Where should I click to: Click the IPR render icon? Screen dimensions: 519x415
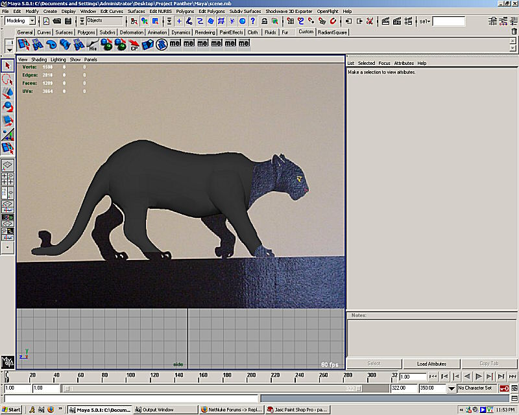(x=397, y=21)
